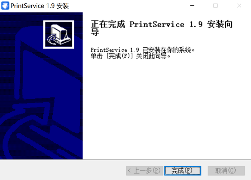Click the grey footer bar beside buttons
251x180 pixels.
point(62,170)
